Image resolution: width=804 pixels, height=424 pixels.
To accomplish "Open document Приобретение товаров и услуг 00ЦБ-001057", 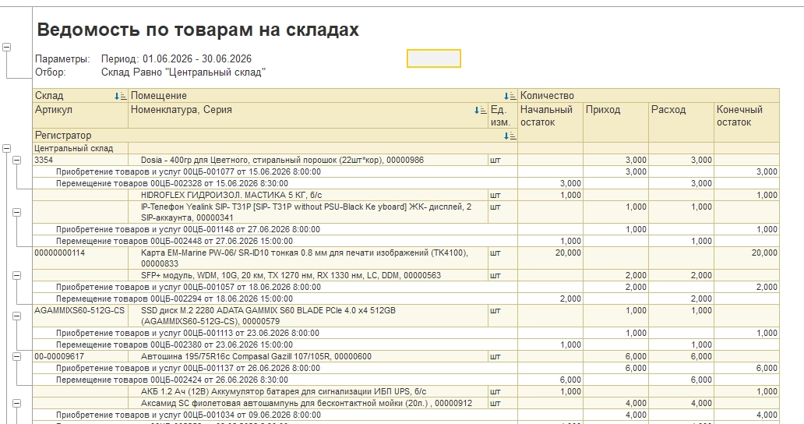I will pyautogui.click(x=189, y=287).
